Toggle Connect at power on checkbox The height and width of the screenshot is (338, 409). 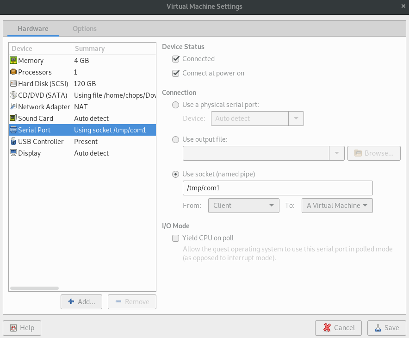(x=176, y=73)
